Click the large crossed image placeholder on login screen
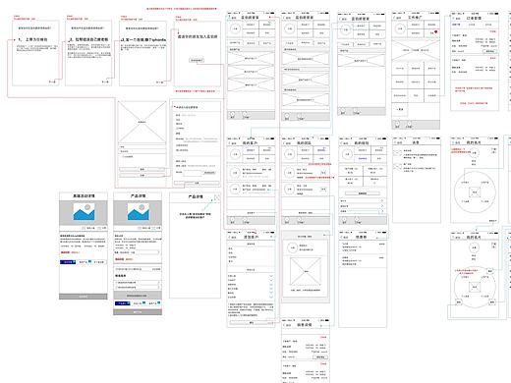The height and width of the screenshot is (383, 511). tap(142, 122)
